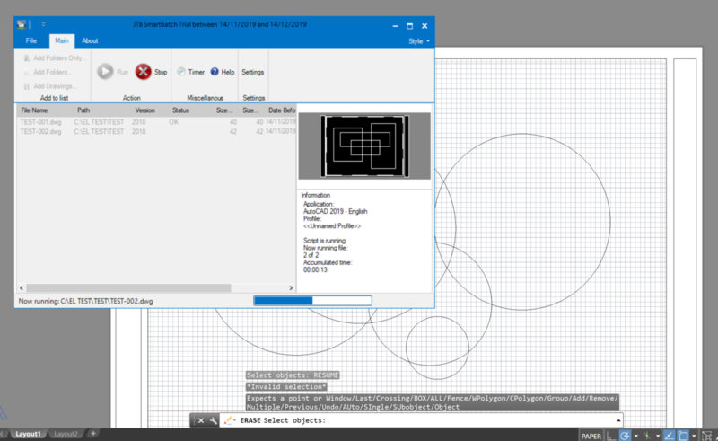The height and width of the screenshot is (441, 718).
Task: Open the Timer clock icon
Action: 181,72
